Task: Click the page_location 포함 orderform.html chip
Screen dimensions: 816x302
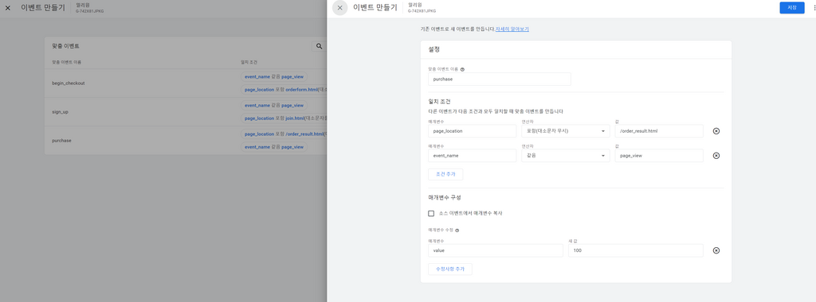Action: pos(284,90)
